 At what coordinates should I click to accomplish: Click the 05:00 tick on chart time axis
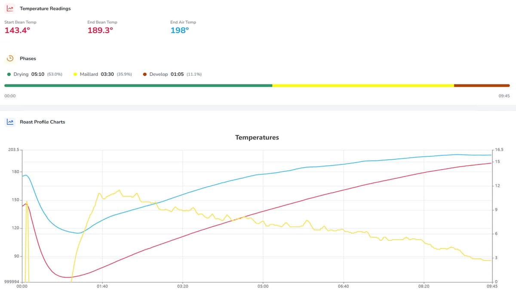click(263, 286)
